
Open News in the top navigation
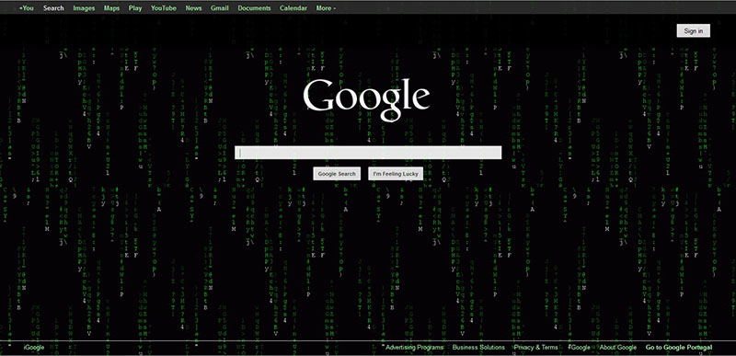tap(193, 8)
